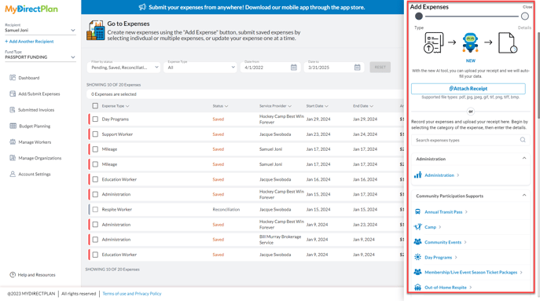Click the Attach Receipt button
This screenshot has height=301, width=540.
[x=468, y=89]
